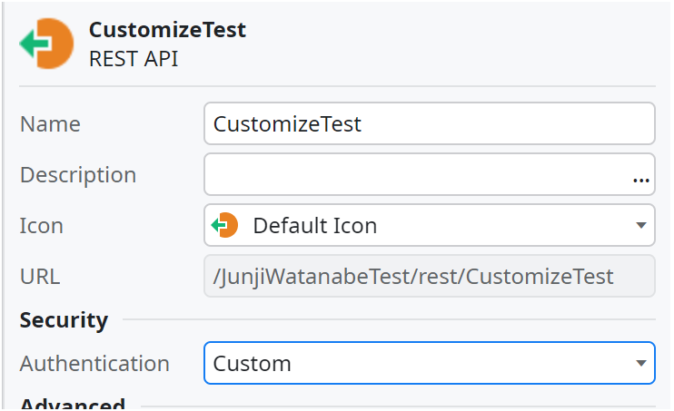The height and width of the screenshot is (411, 674).
Task: Click the Security section heading
Action: (x=64, y=319)
